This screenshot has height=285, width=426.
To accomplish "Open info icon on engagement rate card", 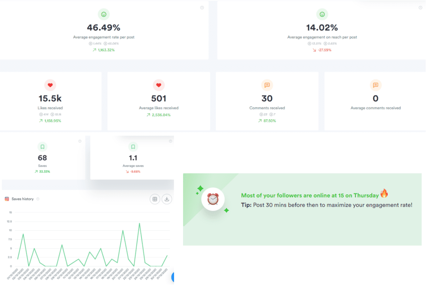I will click(202, 7).
